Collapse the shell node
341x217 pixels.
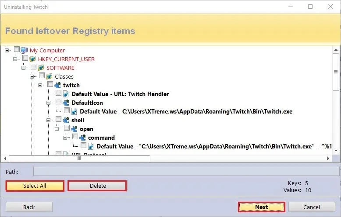coord(49,120)
